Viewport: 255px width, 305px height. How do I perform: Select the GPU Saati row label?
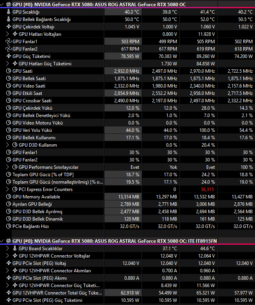[23, 71]
